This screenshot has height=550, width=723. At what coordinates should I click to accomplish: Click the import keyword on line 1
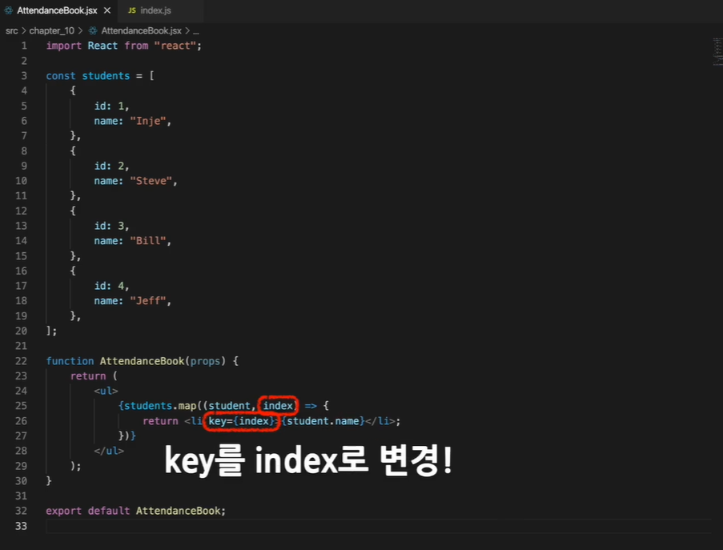pyautogui.click(x=63, y=46)
